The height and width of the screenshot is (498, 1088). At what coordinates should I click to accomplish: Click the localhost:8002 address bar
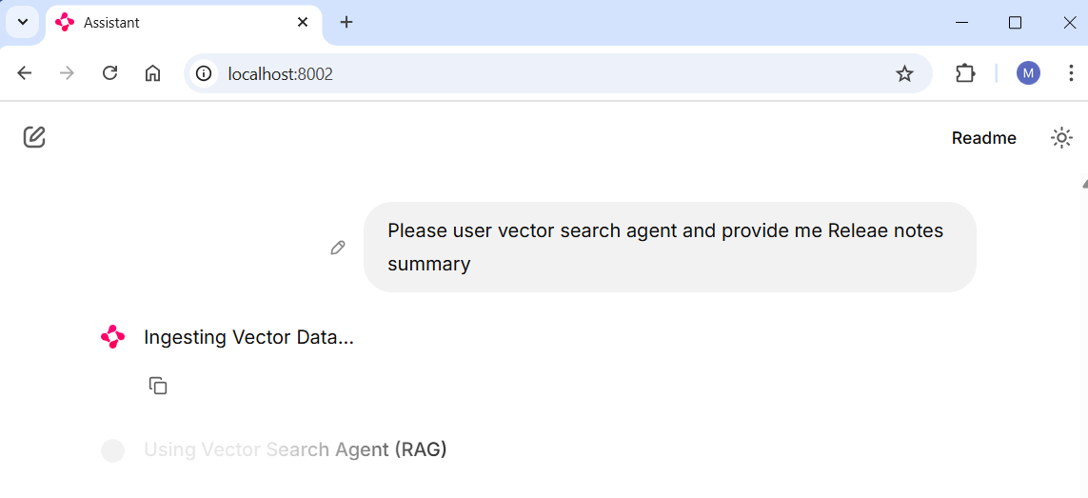tap(542, 73)
